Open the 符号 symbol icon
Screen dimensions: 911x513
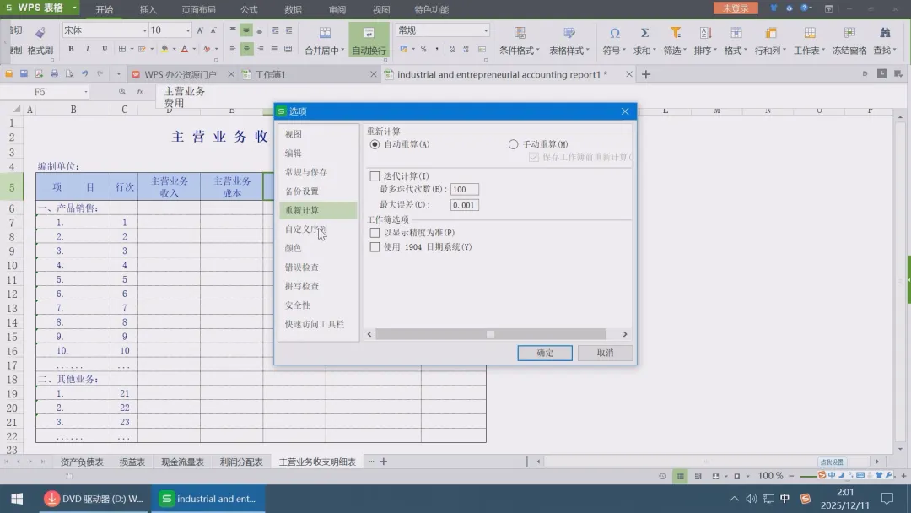click(614, 33)
